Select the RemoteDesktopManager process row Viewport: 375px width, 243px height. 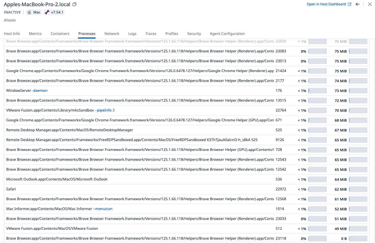[187, 130]
